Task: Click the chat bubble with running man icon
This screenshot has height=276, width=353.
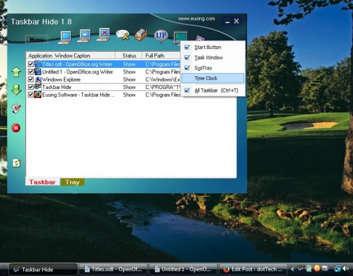Action: click(x=122, y=35)
